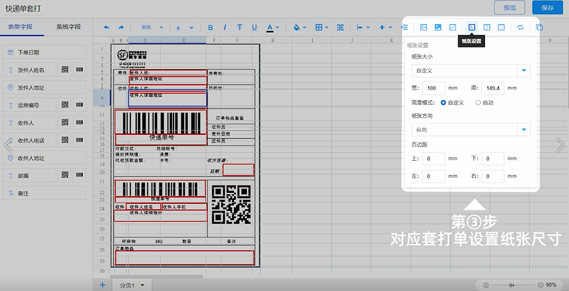Select 自动 height mode radio button
The width and height of the screenshot is (569, 291).
(478, 103)
